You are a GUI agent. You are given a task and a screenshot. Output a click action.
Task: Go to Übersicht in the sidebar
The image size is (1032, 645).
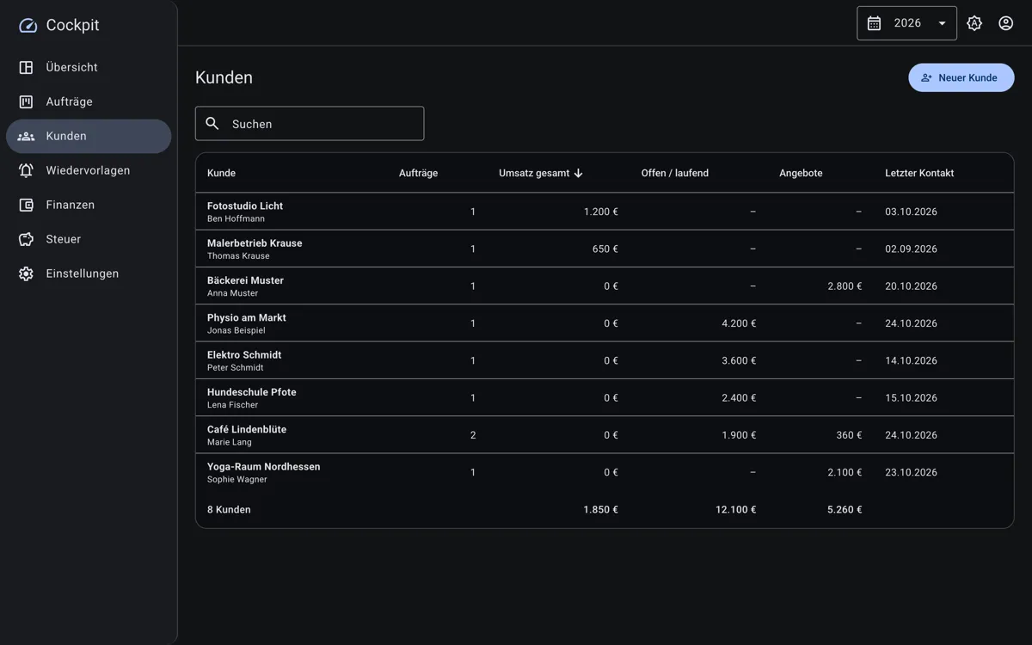click(89, 67)
